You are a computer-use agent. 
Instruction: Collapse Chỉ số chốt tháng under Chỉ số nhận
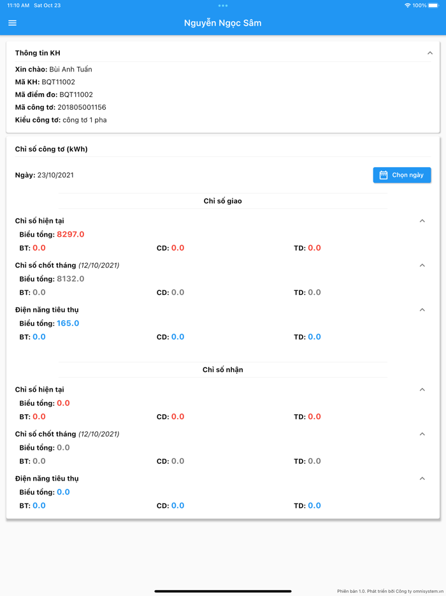[422, 434]
